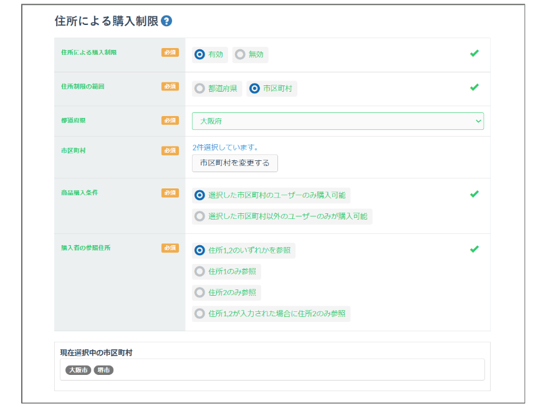Click 市区町村を変更する button
The width and height of the screenshot is (548, 408).
pos(234,163)
